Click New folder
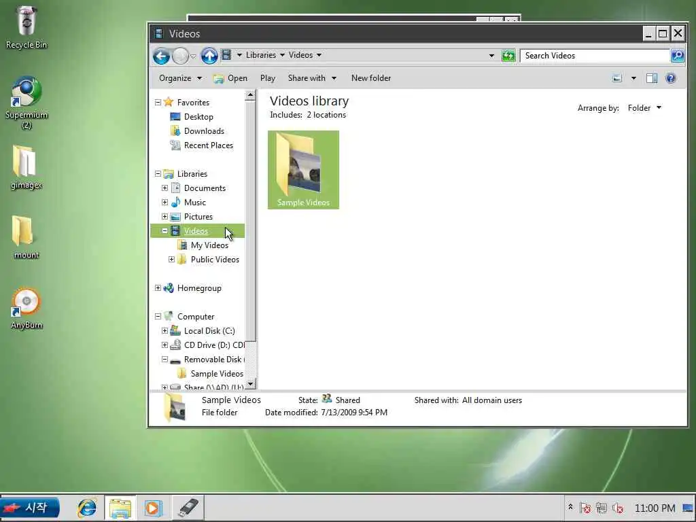This screenshot has width=696, height=522. (371, 78)
